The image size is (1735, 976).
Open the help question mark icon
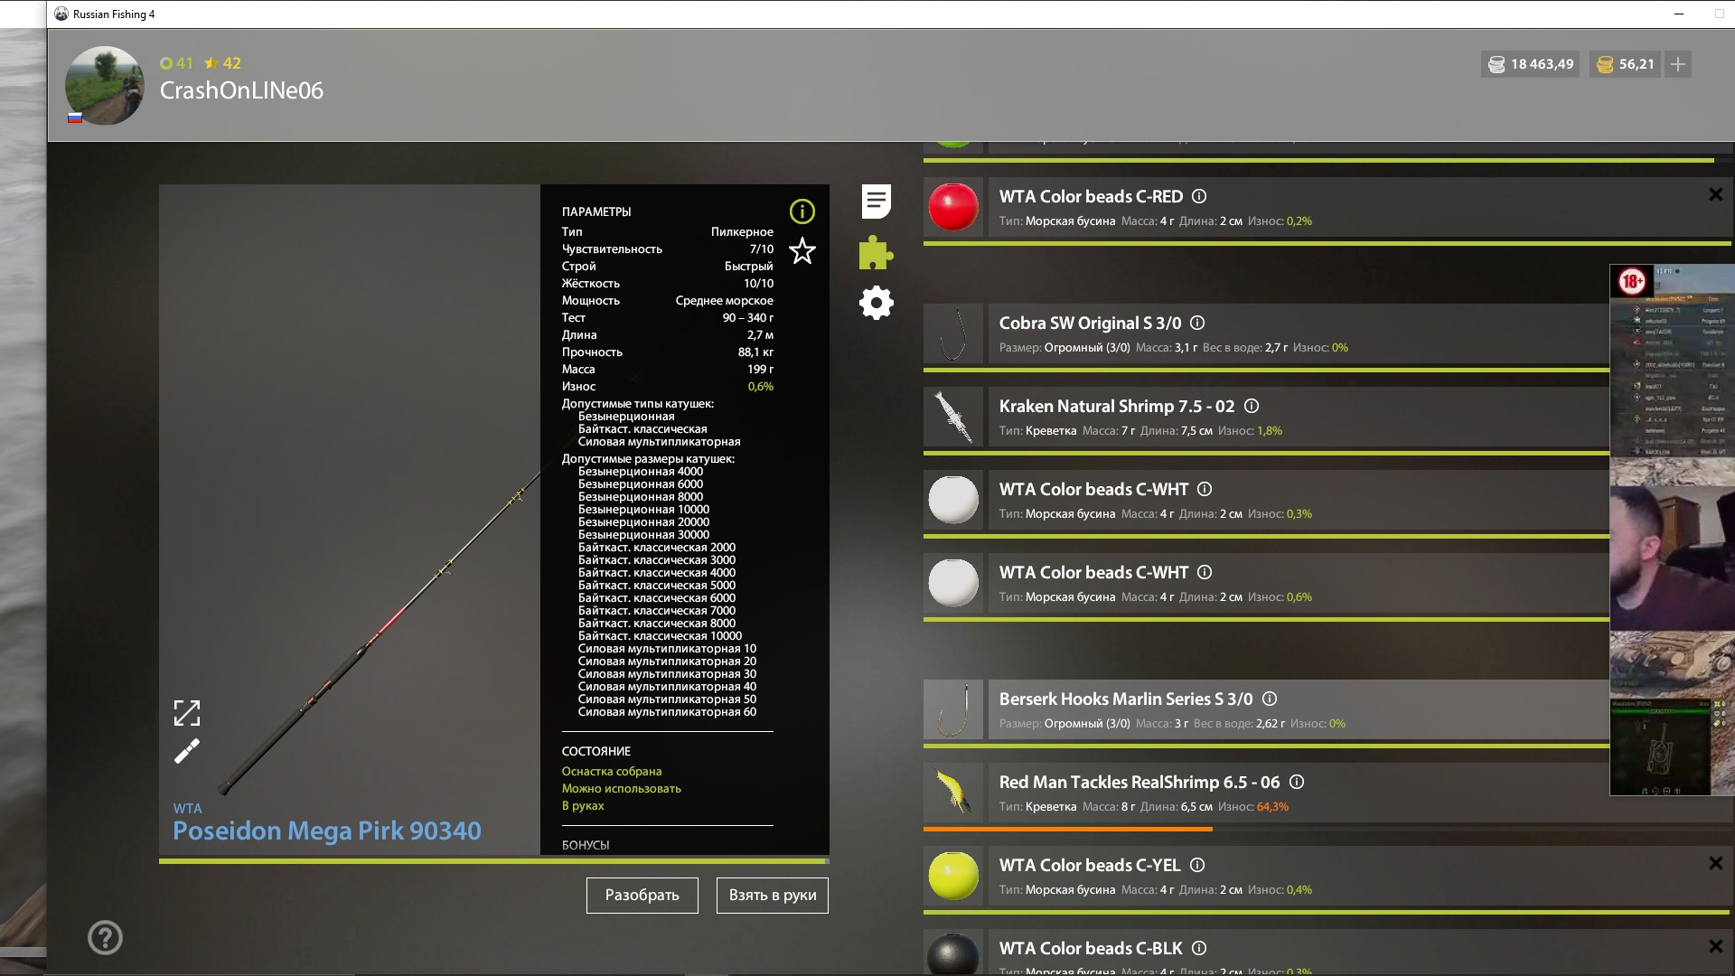click(x=105, y=937)
